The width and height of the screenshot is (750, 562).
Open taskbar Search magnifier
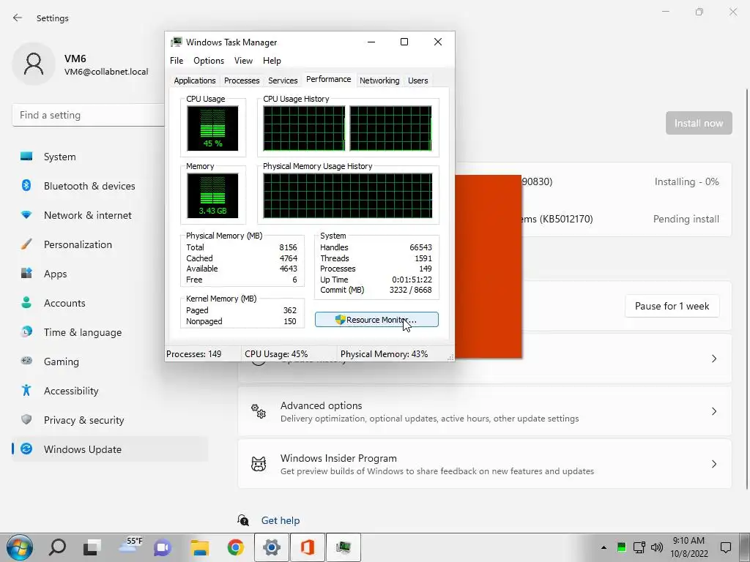pos(57,547)
